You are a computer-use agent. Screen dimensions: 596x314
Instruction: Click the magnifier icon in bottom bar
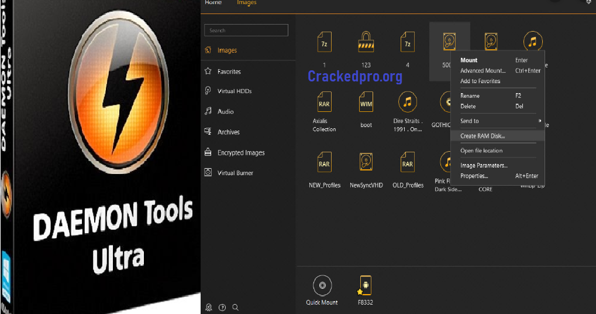pos(236,307)
